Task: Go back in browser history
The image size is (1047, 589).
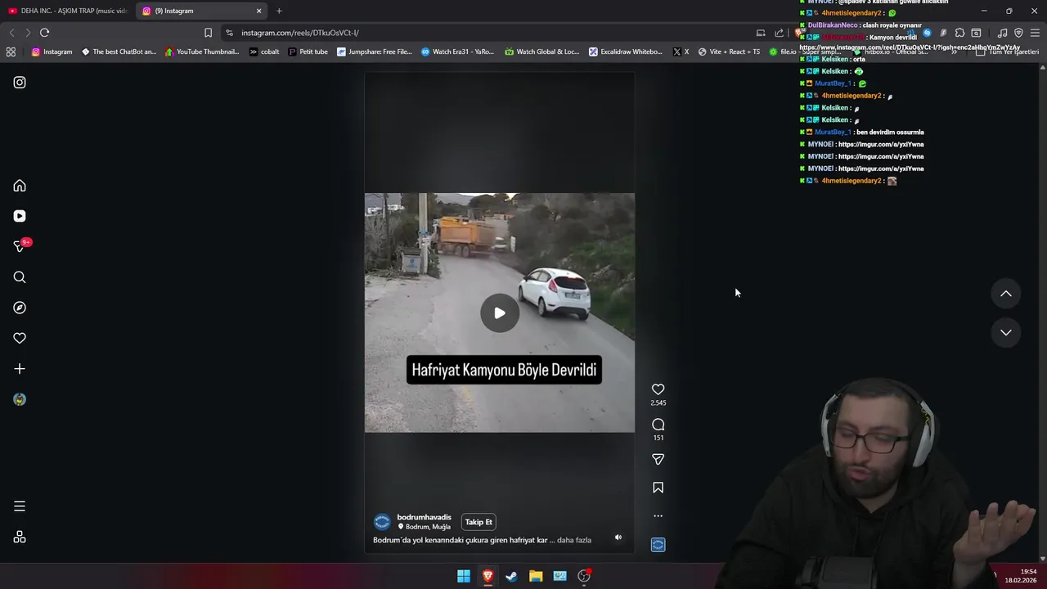Action: pos(11,33)
